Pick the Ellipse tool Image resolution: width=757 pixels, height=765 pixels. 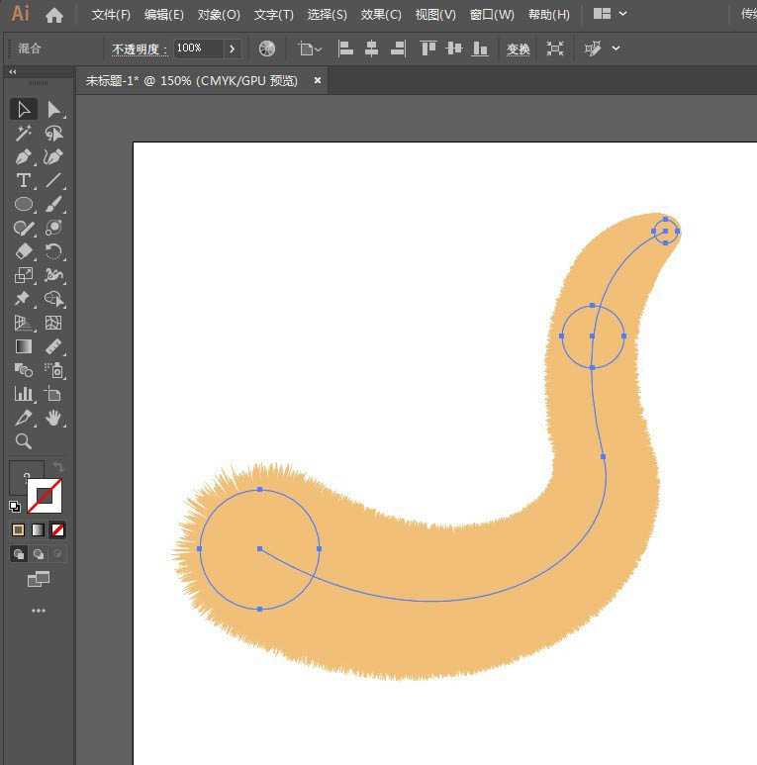[x=24, y=204]
